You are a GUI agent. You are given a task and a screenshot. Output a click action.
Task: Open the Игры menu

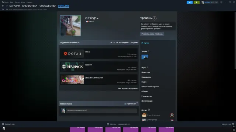coord(23,2)
